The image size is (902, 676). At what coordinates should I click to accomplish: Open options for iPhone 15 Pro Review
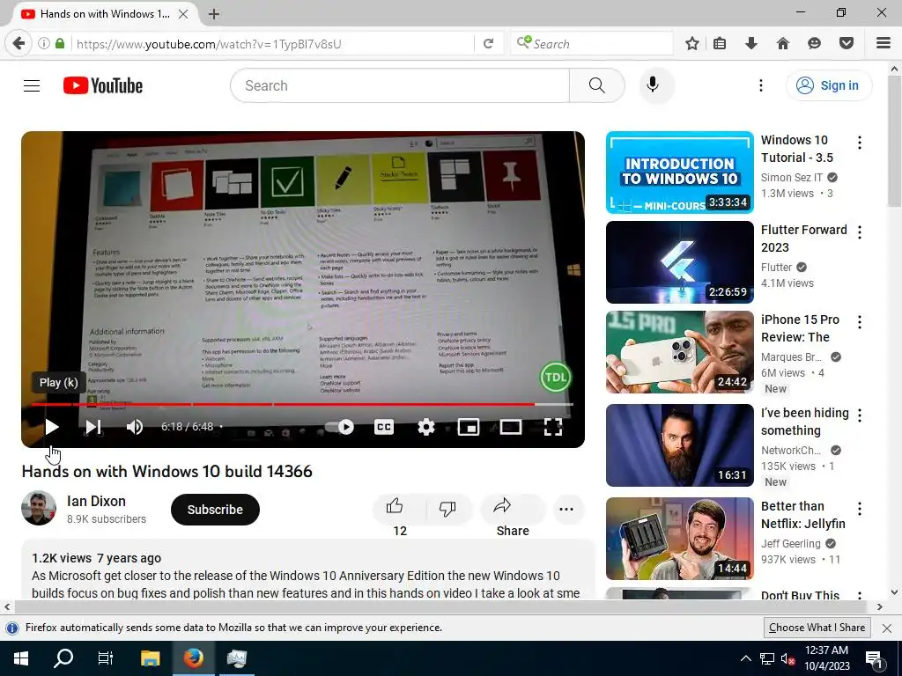tap(860, 322)
